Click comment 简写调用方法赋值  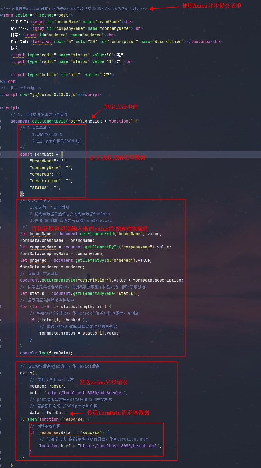tap(39, 273)
